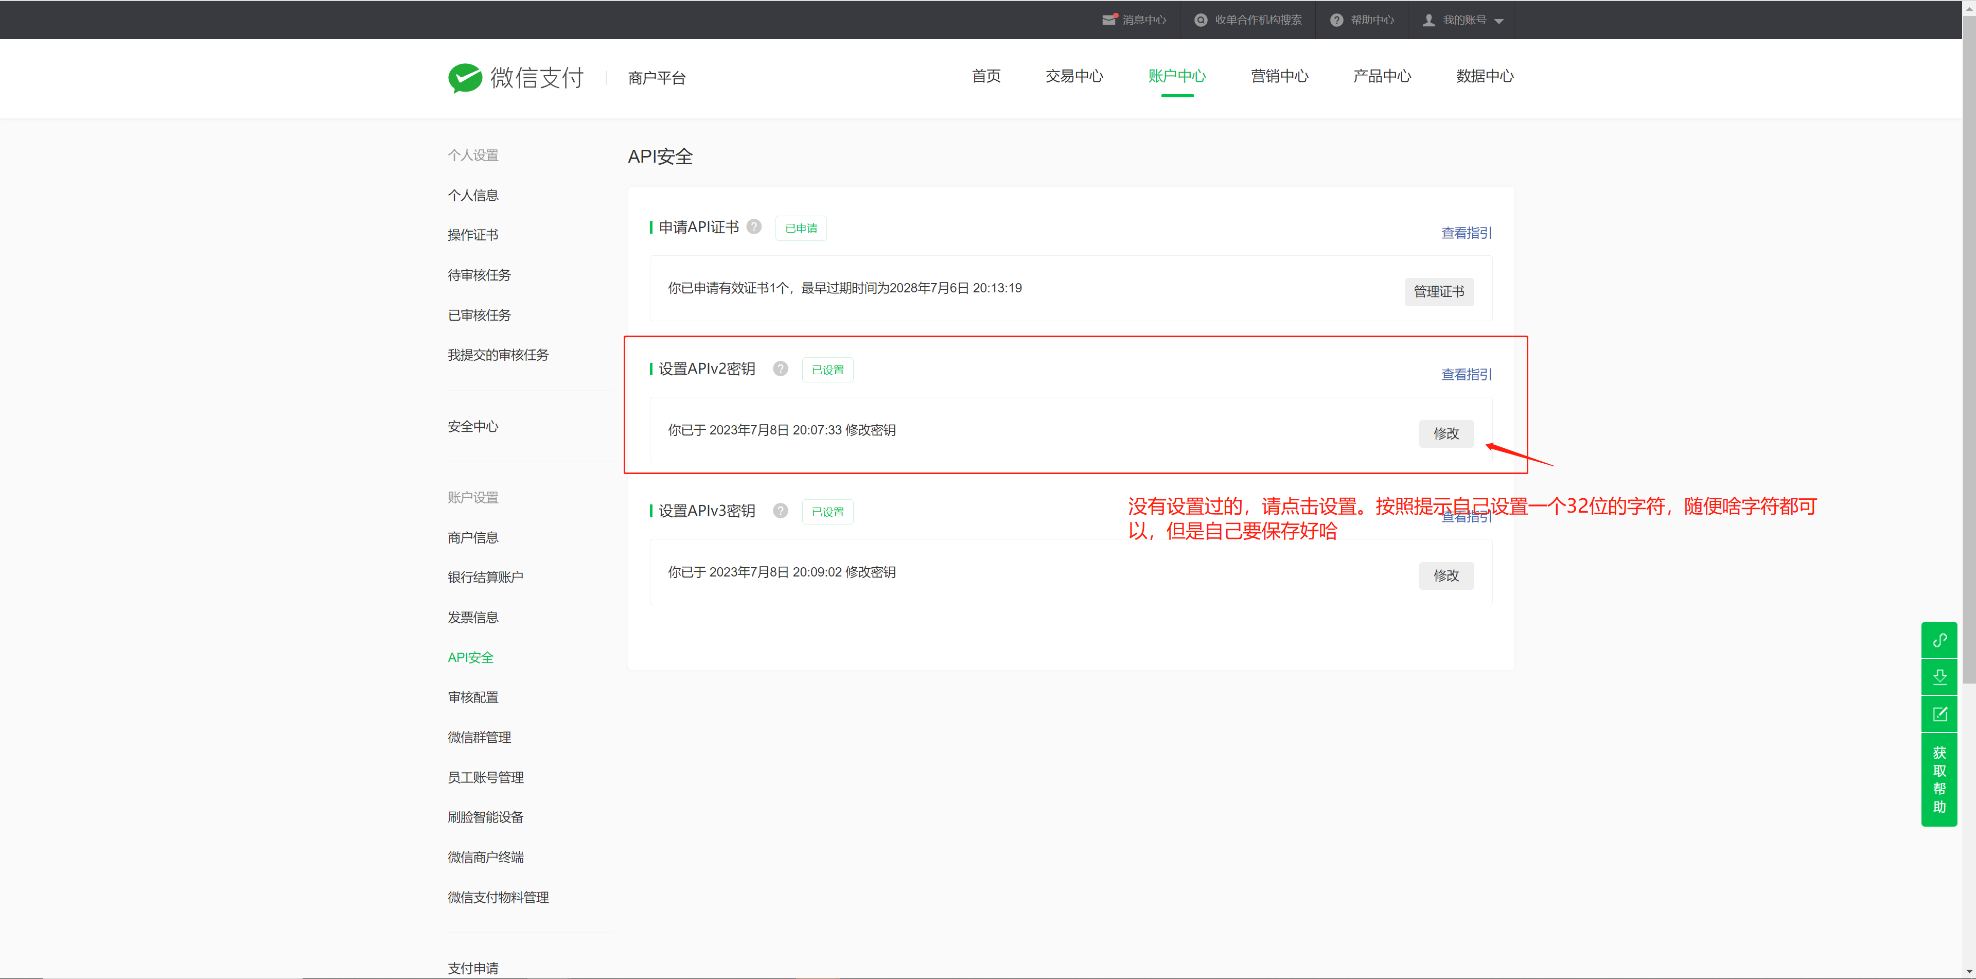Click 收单合作机构搜索 text link
This screenshot has height=979, width=1976.
pyautogui.click(x=1258, y=20)
